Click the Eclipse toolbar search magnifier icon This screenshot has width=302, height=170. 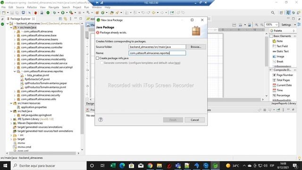(x=273, y=13)
